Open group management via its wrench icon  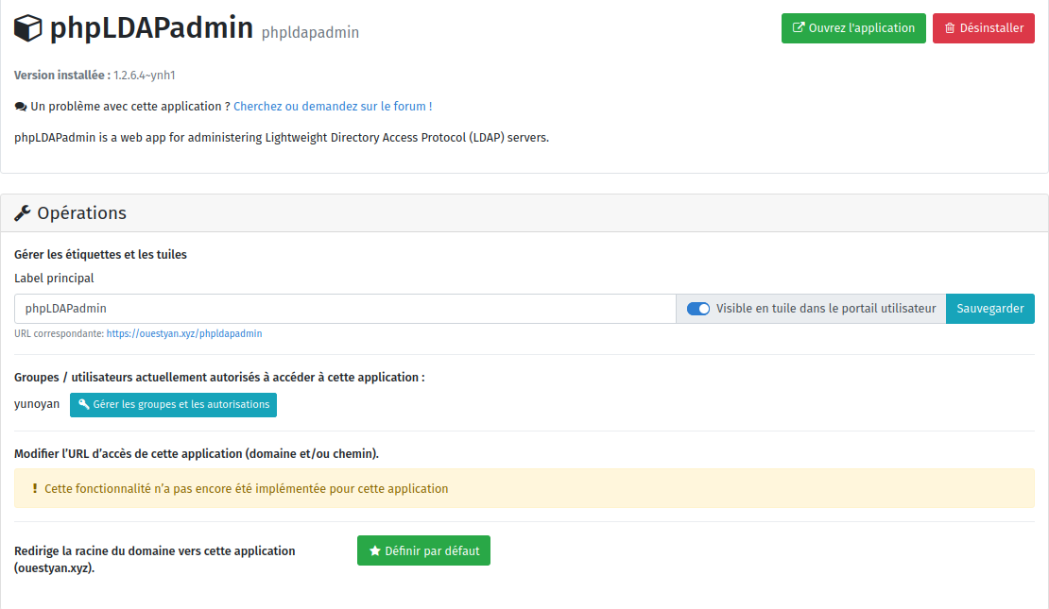point(84,404)
